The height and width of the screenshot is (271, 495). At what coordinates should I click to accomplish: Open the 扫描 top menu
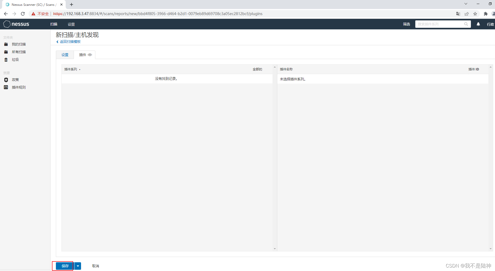[54, 24]
